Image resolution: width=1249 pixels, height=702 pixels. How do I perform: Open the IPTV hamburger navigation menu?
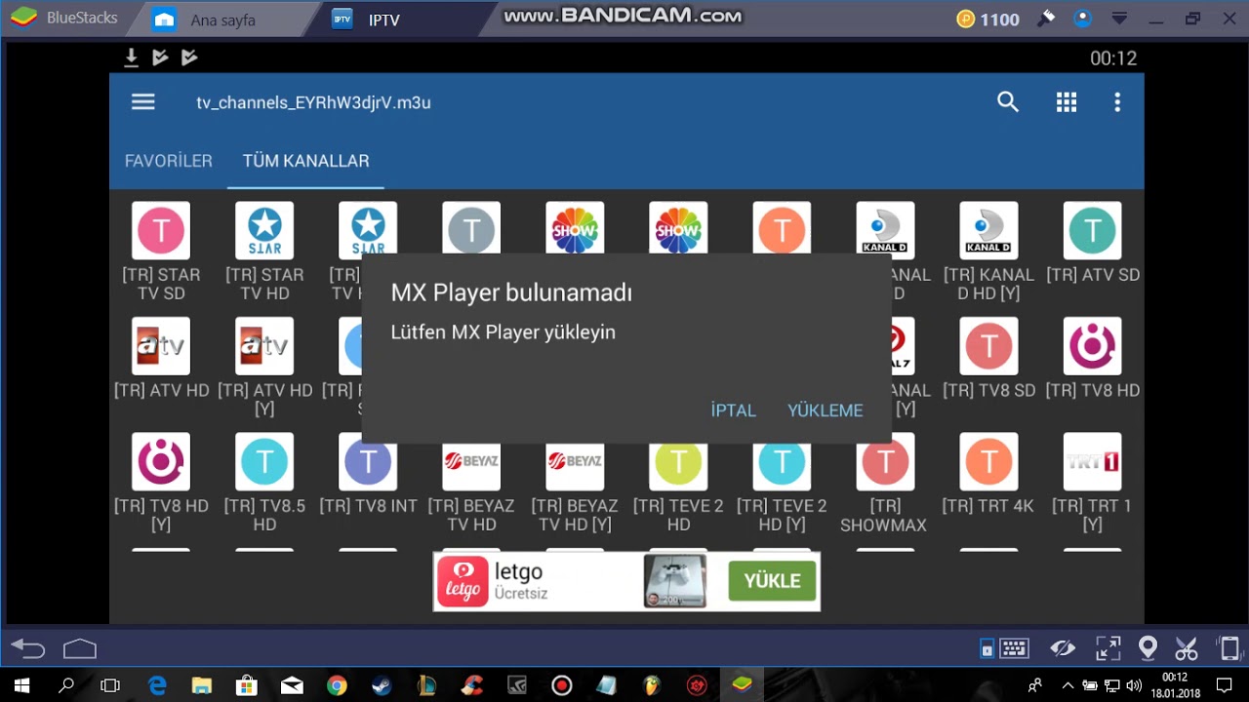(x=143, y=102)
